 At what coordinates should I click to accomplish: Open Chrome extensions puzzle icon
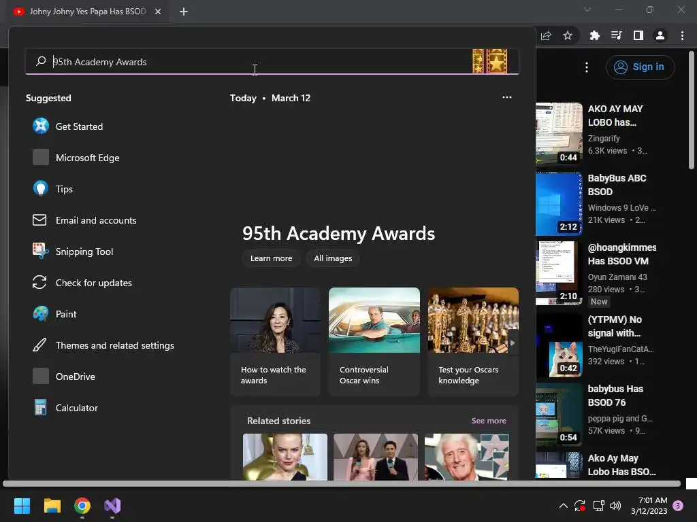pyautogui.click(x=594, y=35)
